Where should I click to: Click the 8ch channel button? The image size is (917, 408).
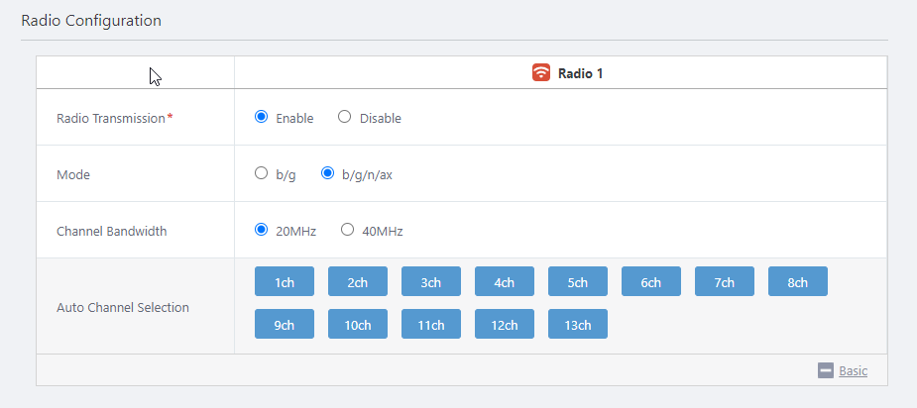point(798,282)
